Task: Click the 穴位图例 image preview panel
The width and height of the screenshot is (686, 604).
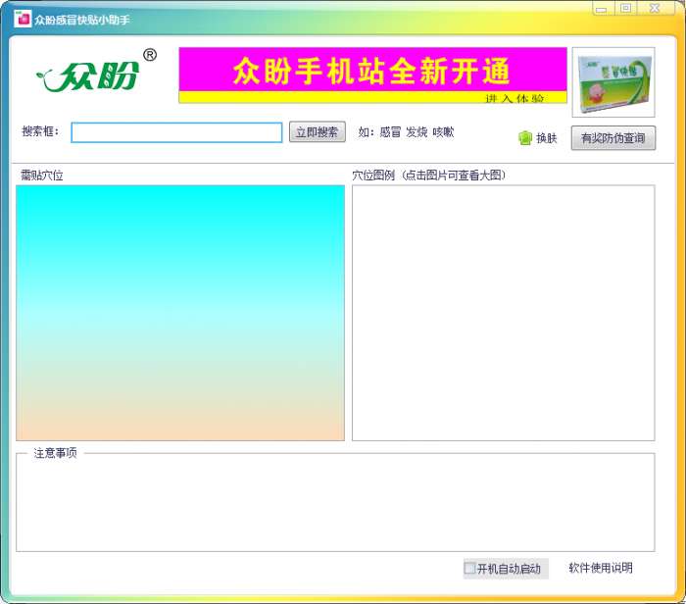Action: point(503,313)
